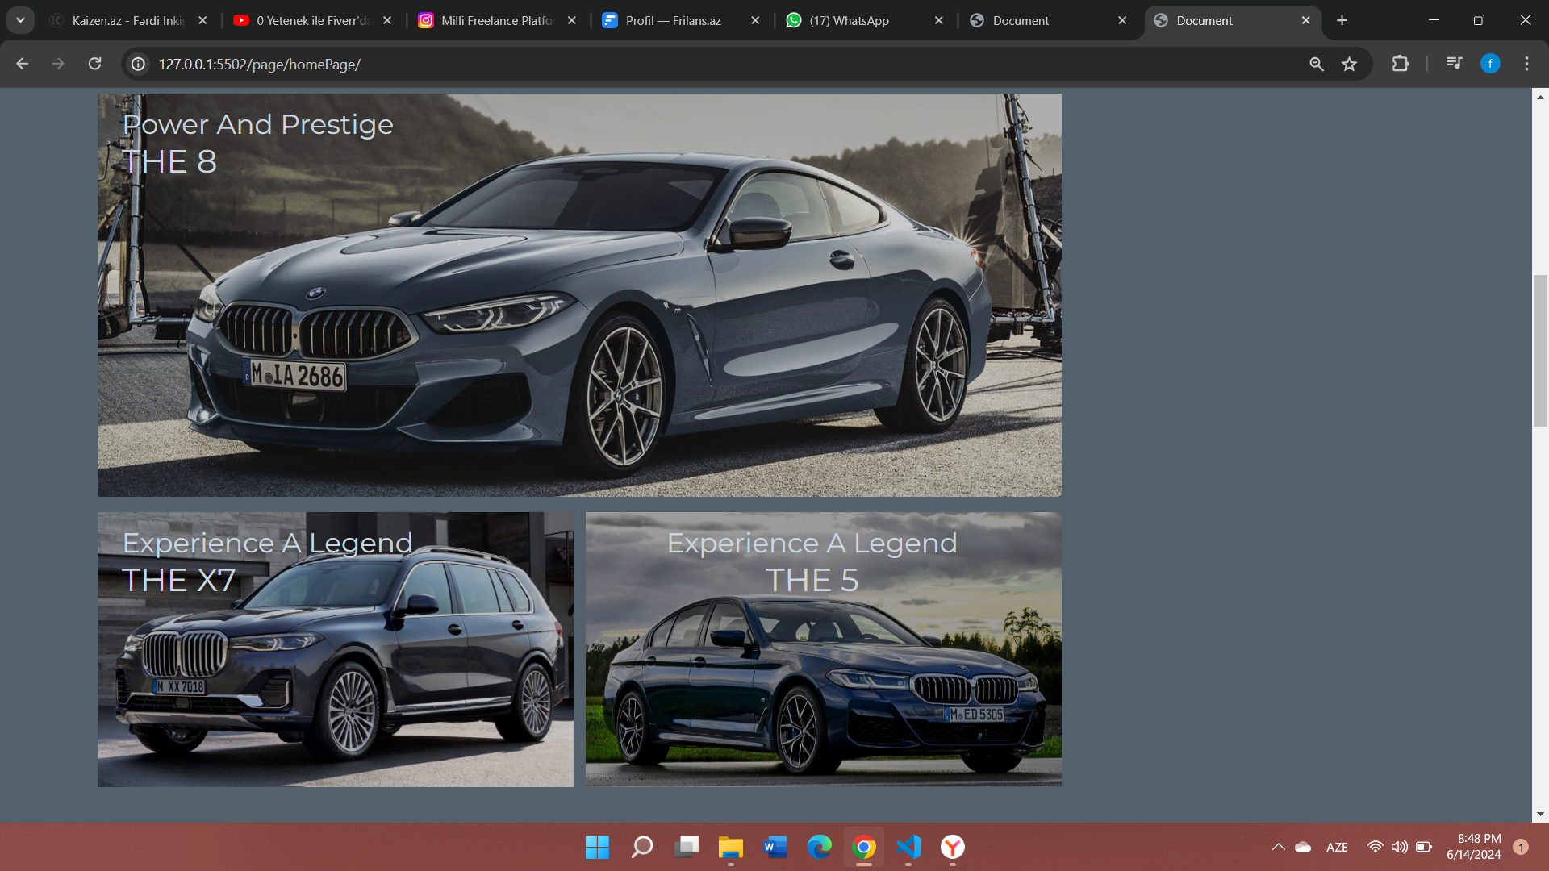The width and height of the screenshot is (1549, 871).
Task: Restore down the Chrome window
Action: coord(1479,20)
